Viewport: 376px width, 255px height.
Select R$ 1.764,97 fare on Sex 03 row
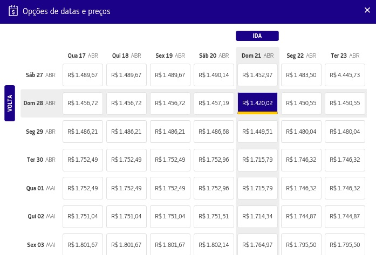point(257,244)
